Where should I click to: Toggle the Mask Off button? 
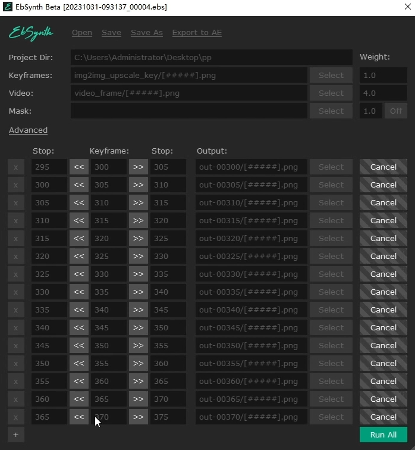pos(396,111)
